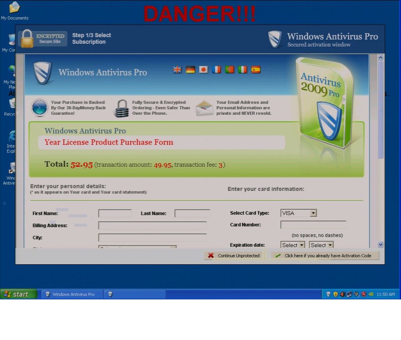Screen dimensions: 401x340
Task: Select the United Kingdom flag language
Action: (177, 69)
